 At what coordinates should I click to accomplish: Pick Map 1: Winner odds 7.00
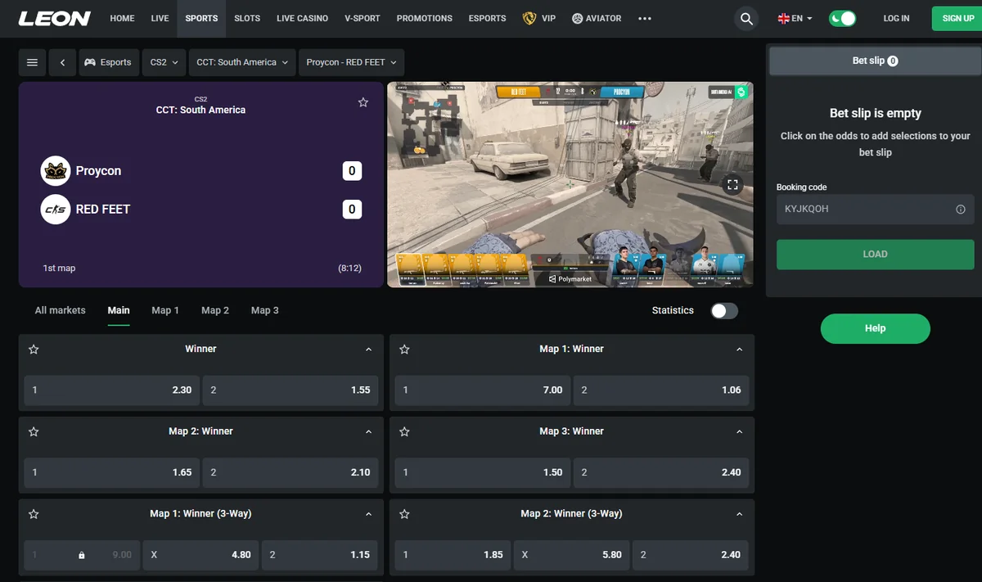(x=482, y=390)
